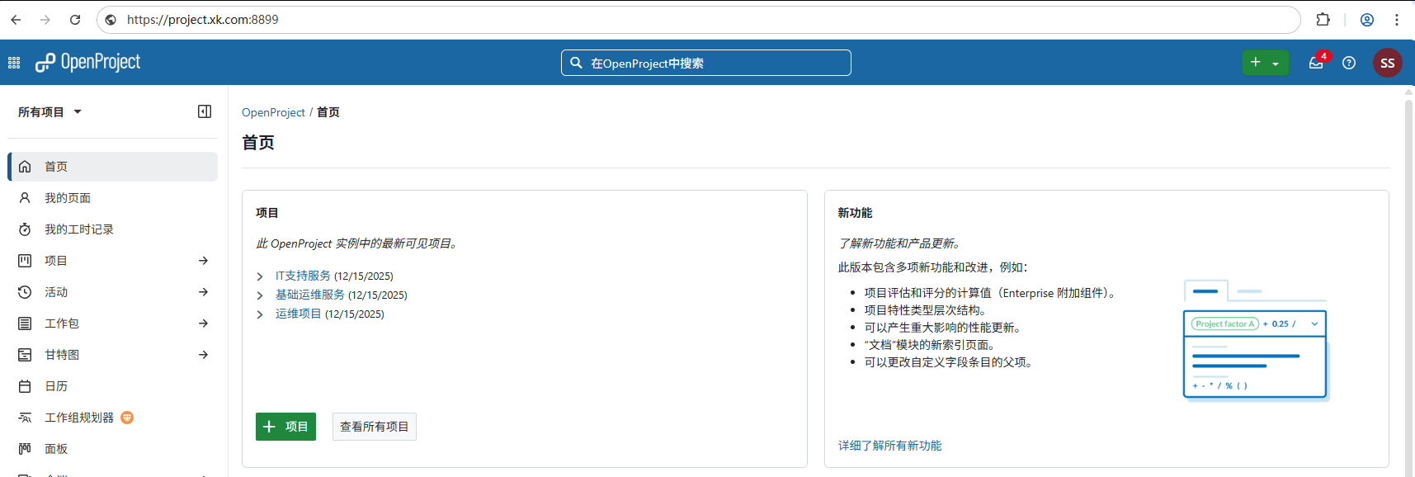Open the 所有项目 project selector dropdown
Screen dimensions: 1415x477
[x=50, y=112]
